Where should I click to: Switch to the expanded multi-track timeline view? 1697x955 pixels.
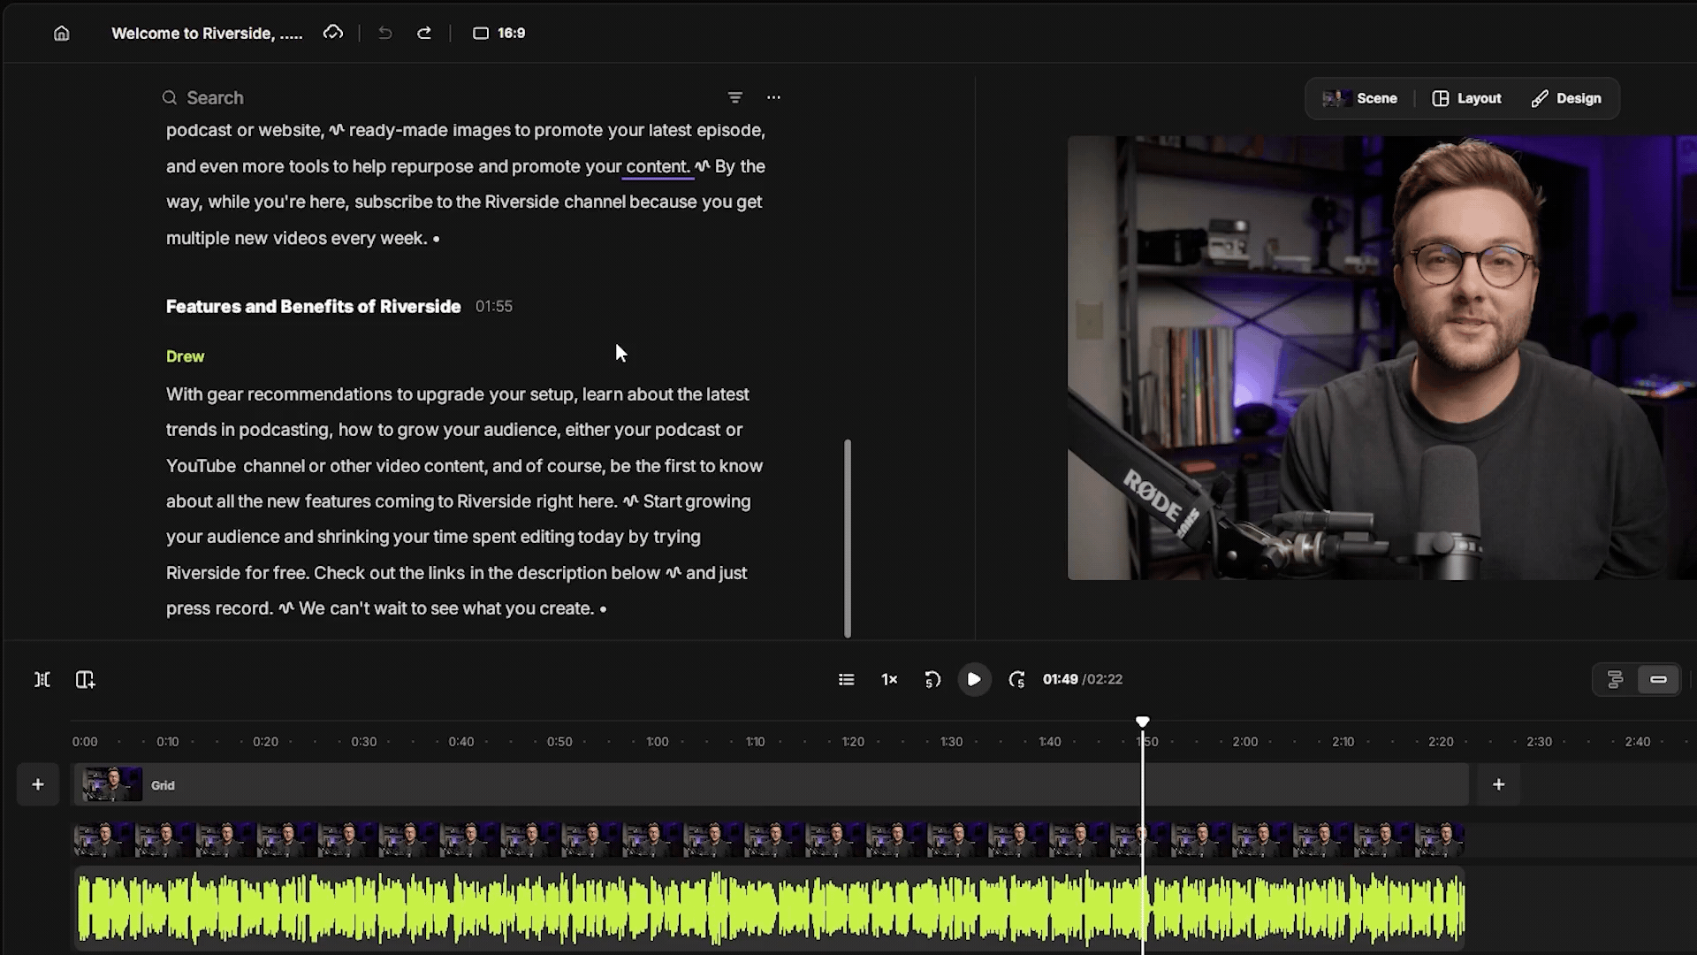click(x=1615, y=679)
